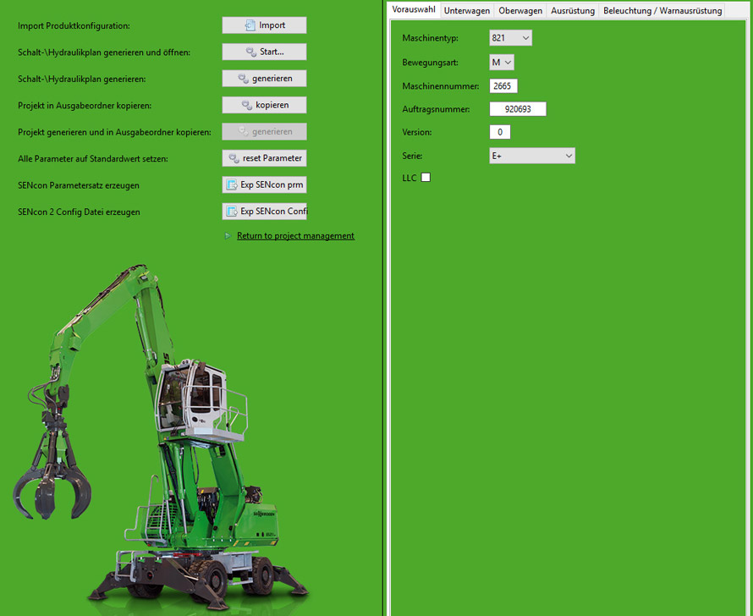Click the Exp SENcon prm button
Image resolution: width=753 pixels, height=616 pixels.
pos(264,184)
